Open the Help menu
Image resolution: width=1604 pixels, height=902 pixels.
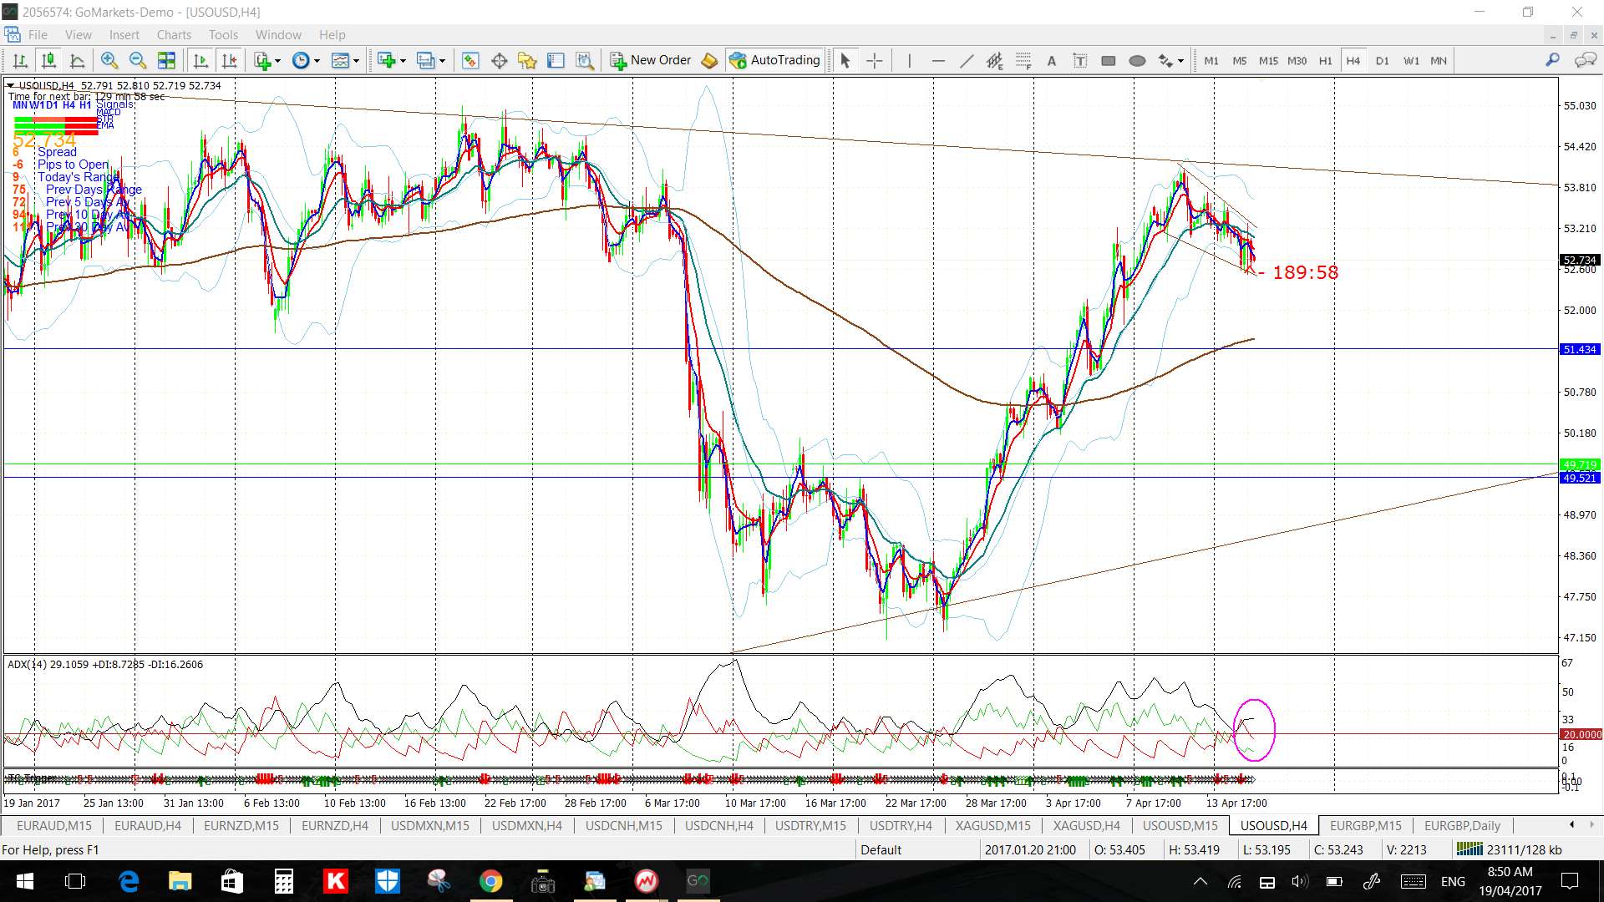coord(332,34)
